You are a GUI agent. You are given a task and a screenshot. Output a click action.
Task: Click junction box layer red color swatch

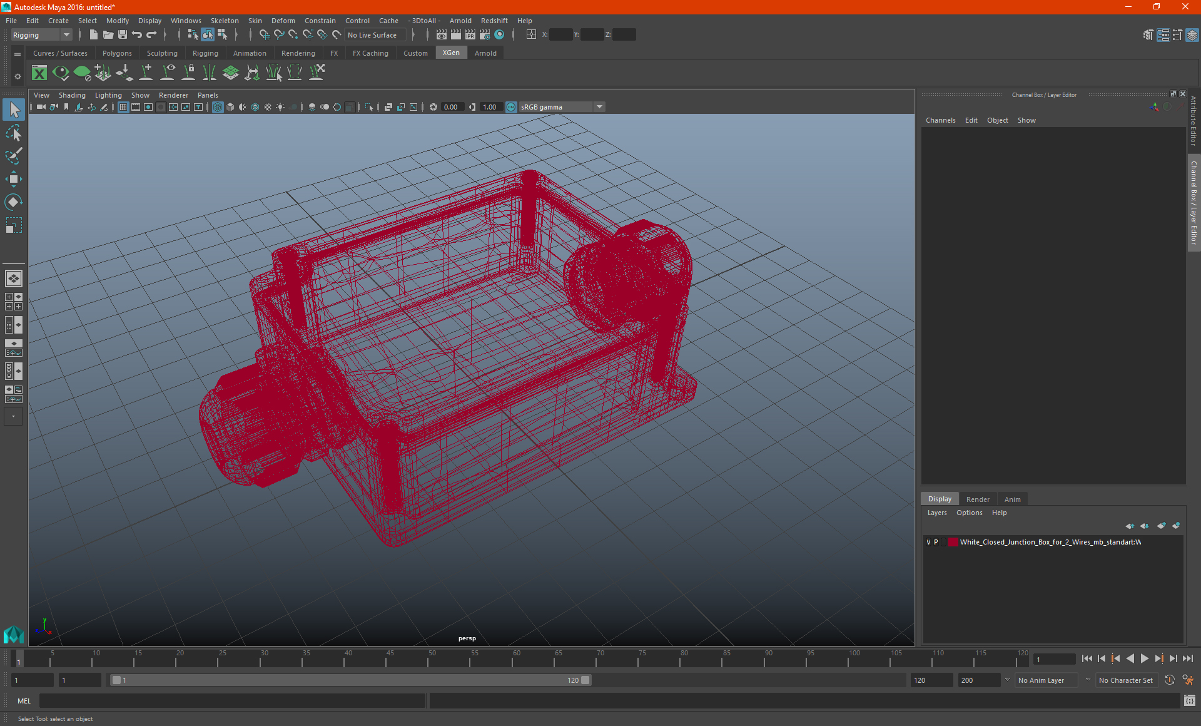point(953,542)
